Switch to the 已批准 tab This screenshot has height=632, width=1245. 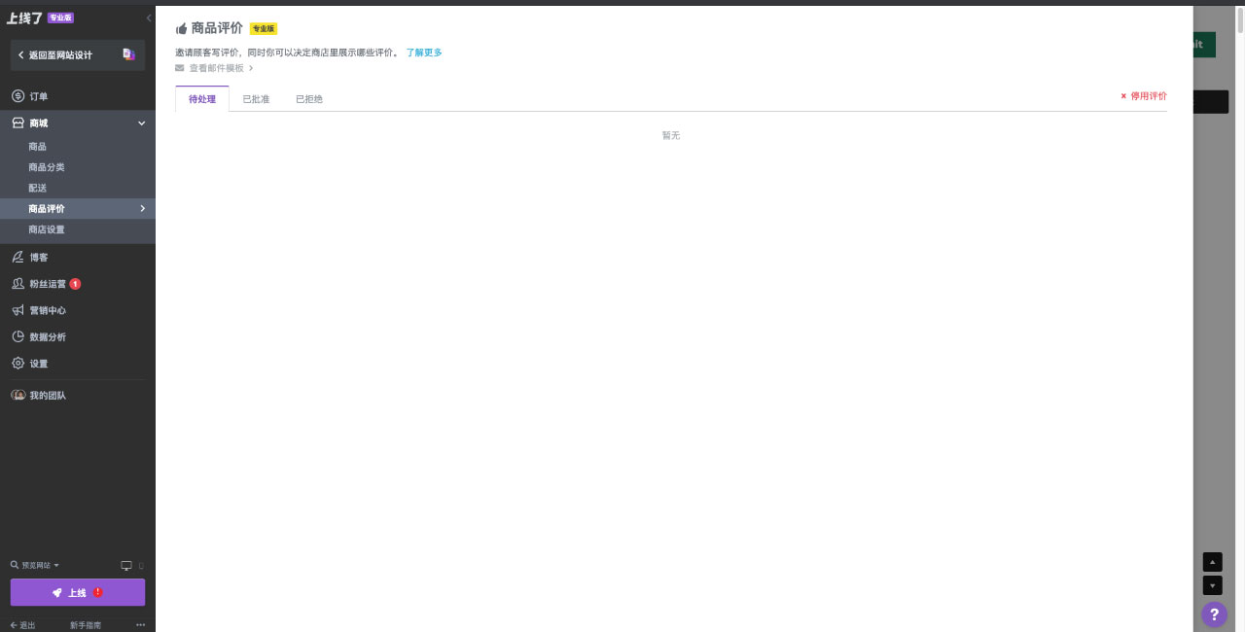click(x=256, y=99)
